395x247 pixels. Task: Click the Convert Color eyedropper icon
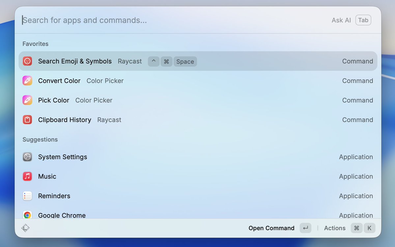(27, 81)
